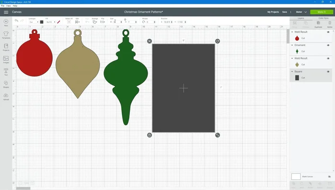Click the Flatten icon at panel bottom

click(320, 184)
